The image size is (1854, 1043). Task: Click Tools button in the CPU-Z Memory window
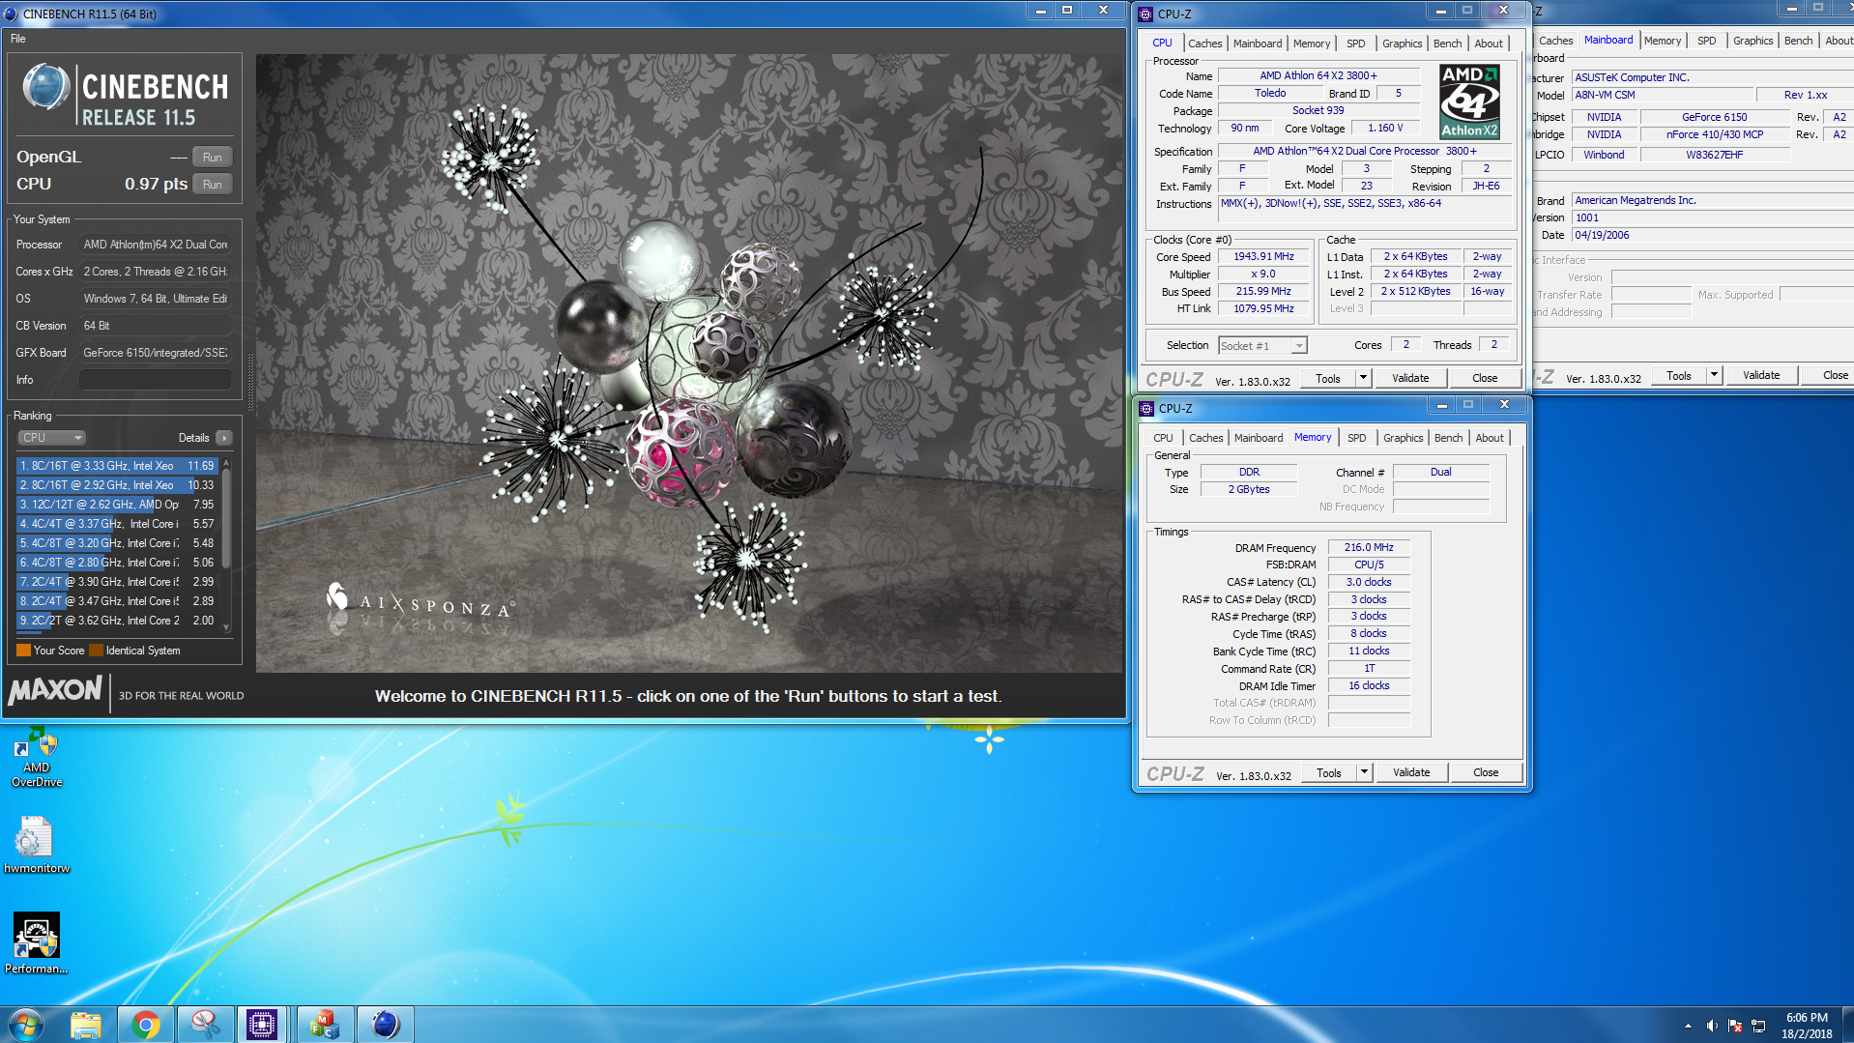point(1329,772)
